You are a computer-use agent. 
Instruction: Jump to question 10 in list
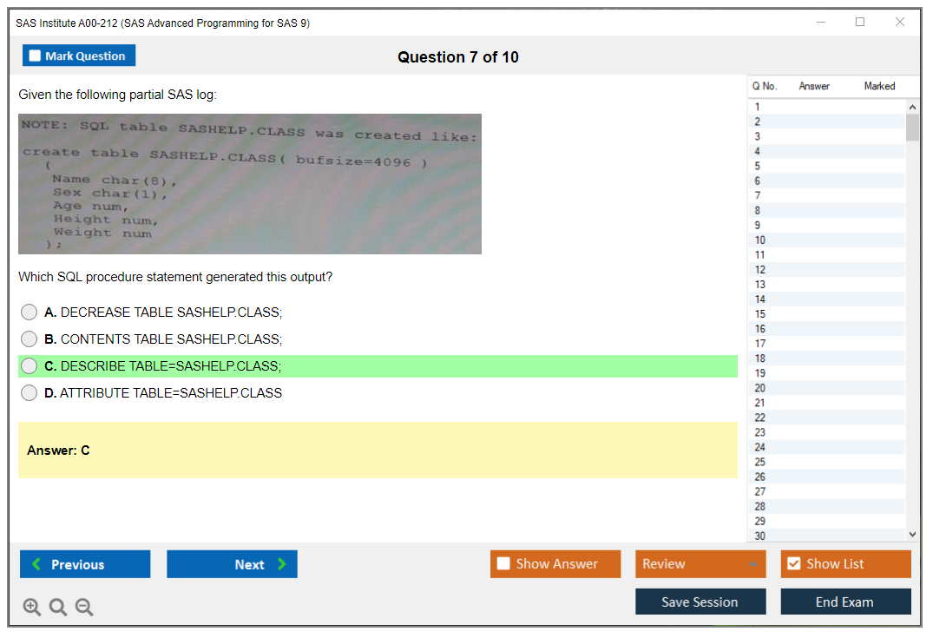click(x=760, y=240)
